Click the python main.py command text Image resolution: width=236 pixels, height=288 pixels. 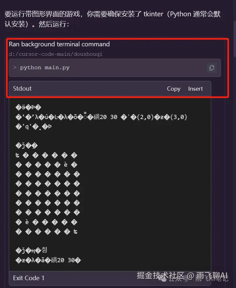pos(45,68)
